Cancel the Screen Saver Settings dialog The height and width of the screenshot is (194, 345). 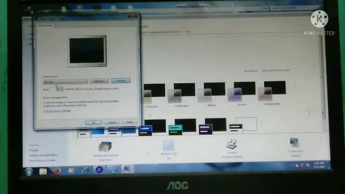pos(112,122)
